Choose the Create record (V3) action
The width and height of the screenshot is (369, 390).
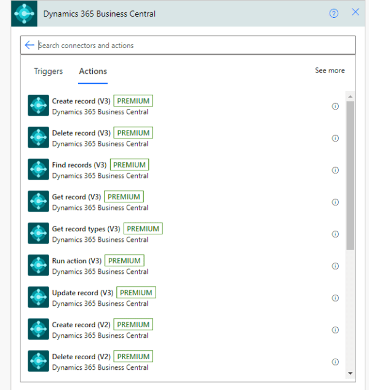coord(81,101)
